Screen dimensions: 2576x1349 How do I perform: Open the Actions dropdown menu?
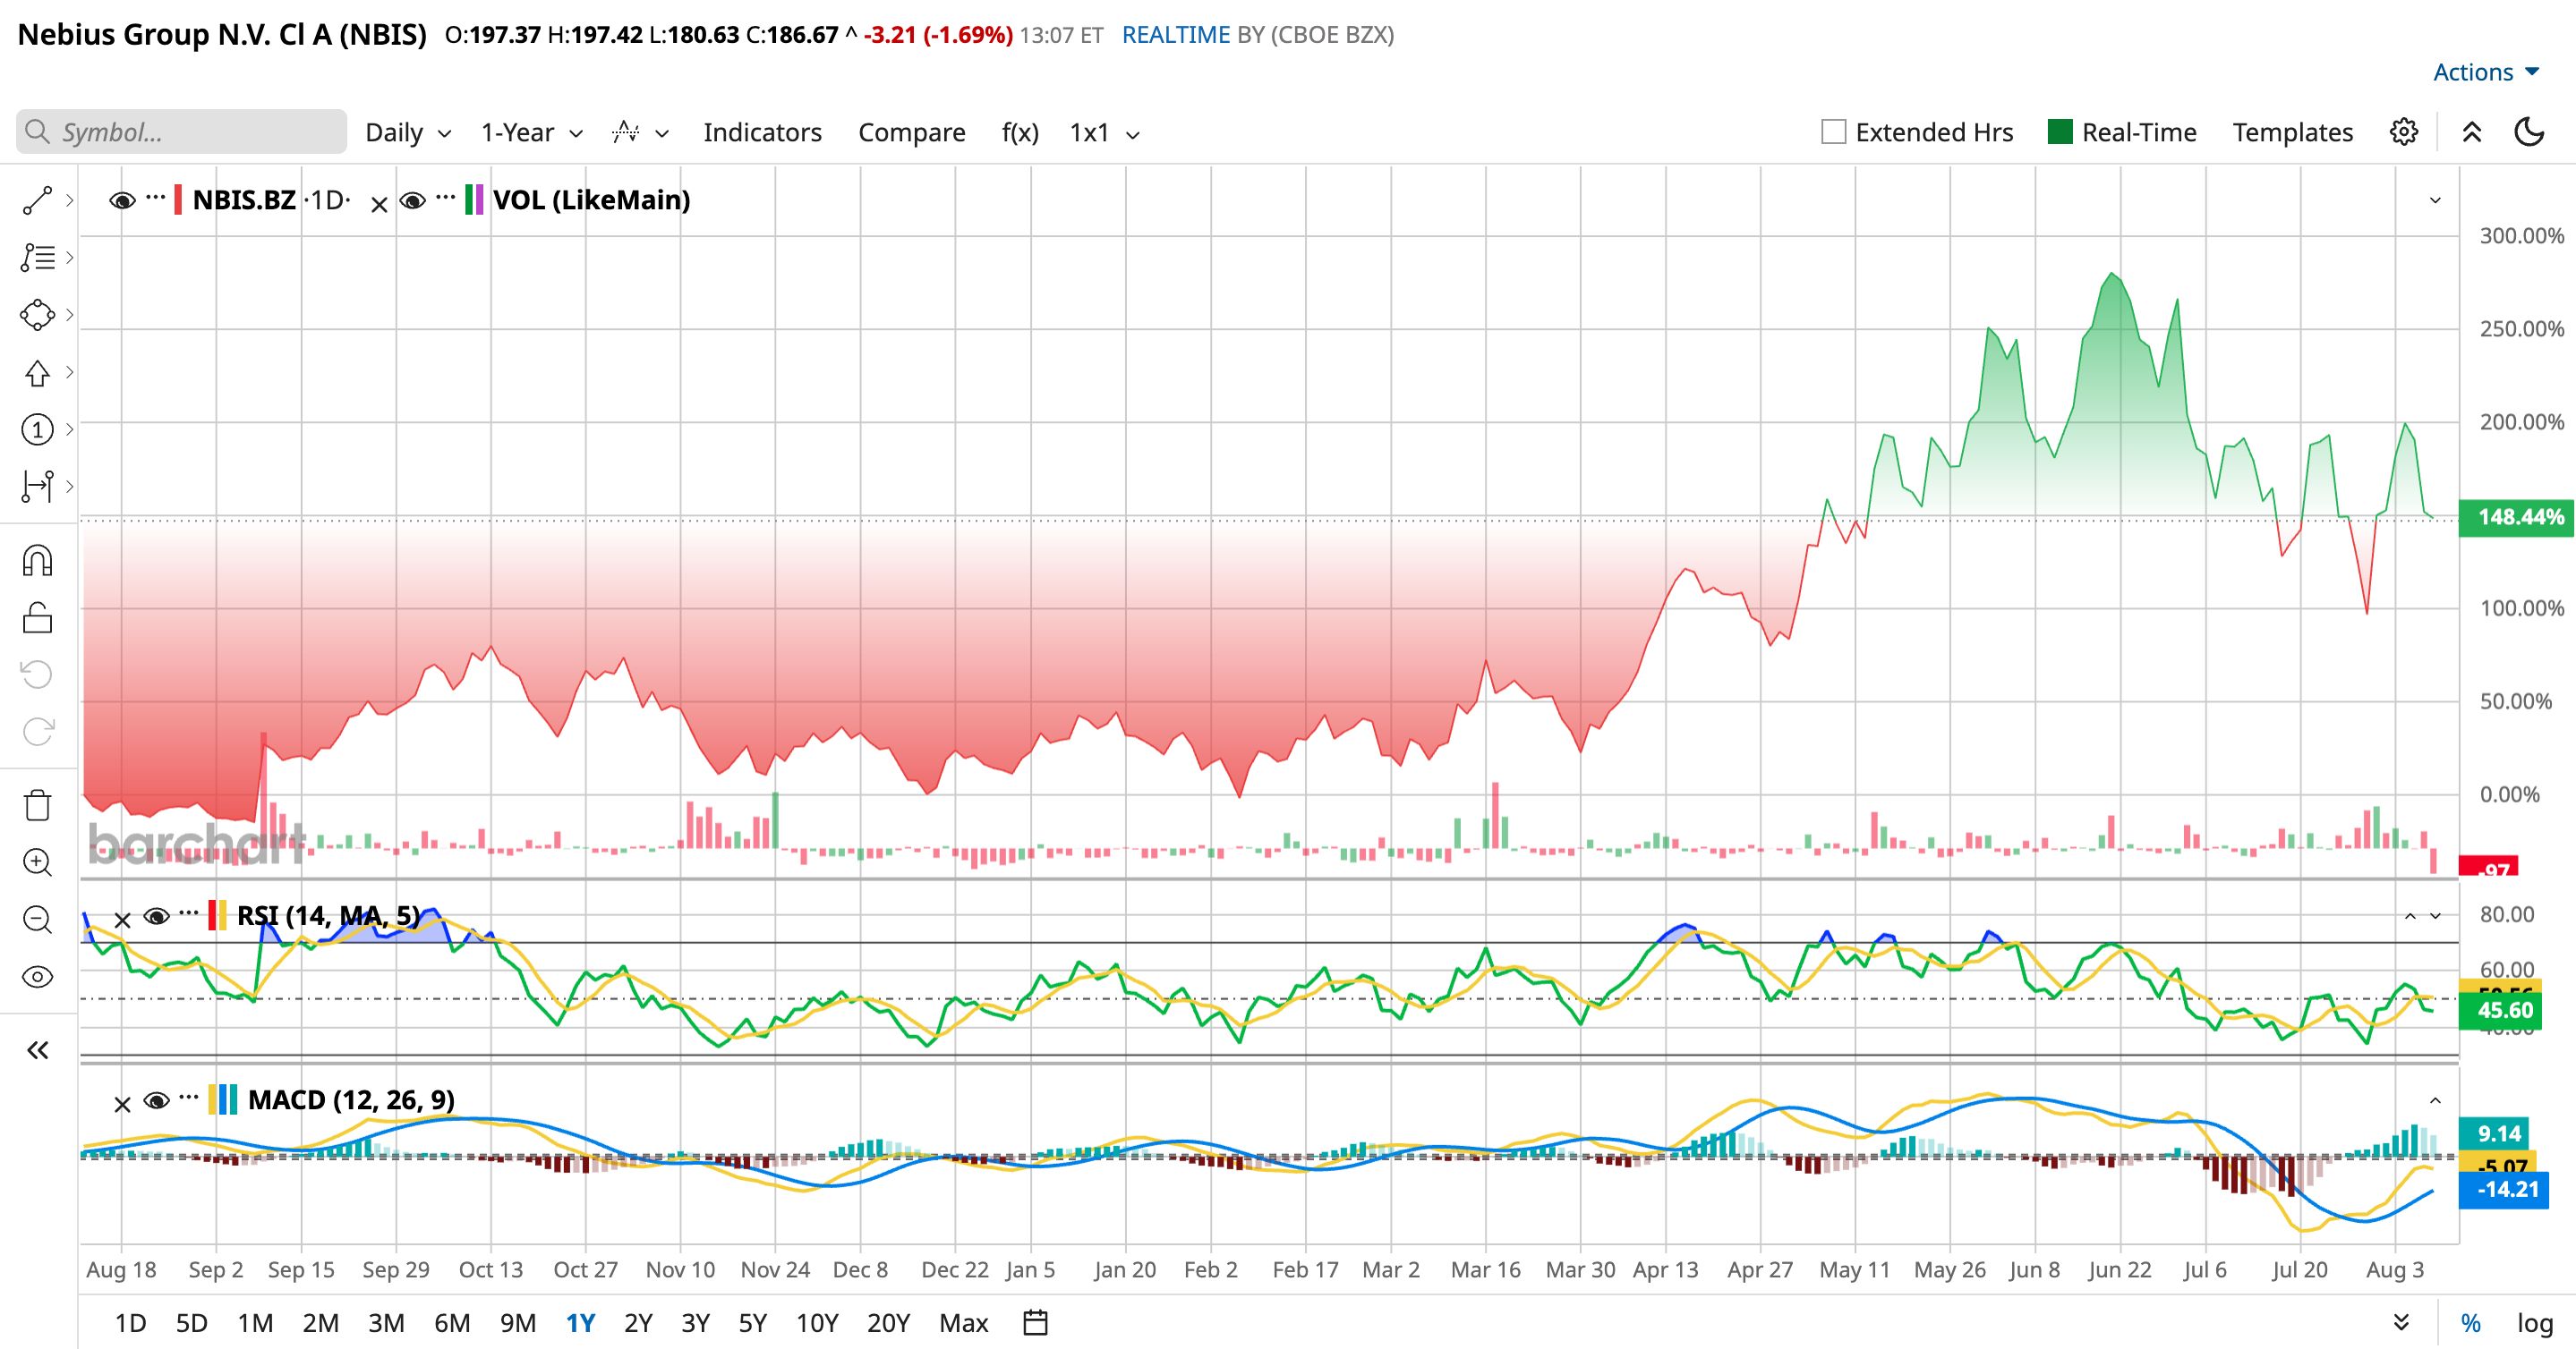point(2486,72)
